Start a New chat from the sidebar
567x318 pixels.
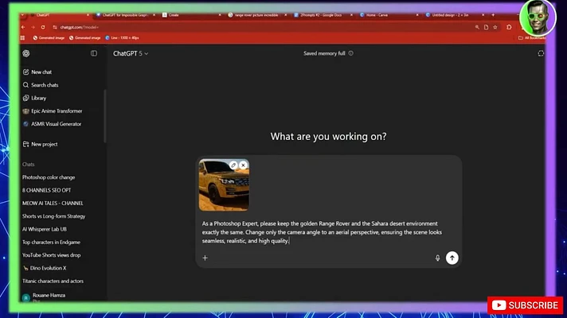pyautogui.click(x=37, y=72)
